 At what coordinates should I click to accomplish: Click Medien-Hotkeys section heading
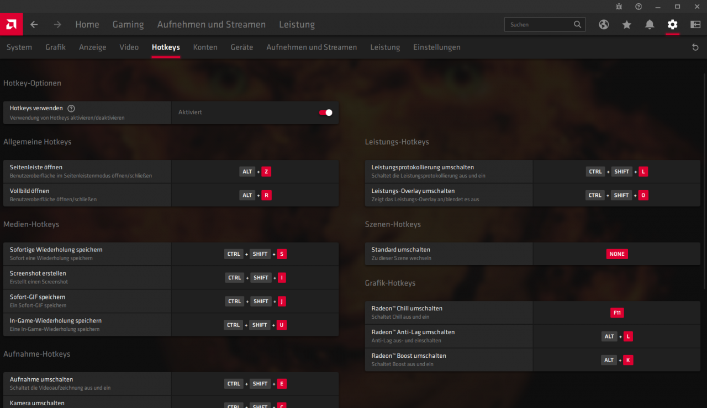point(31,224)
